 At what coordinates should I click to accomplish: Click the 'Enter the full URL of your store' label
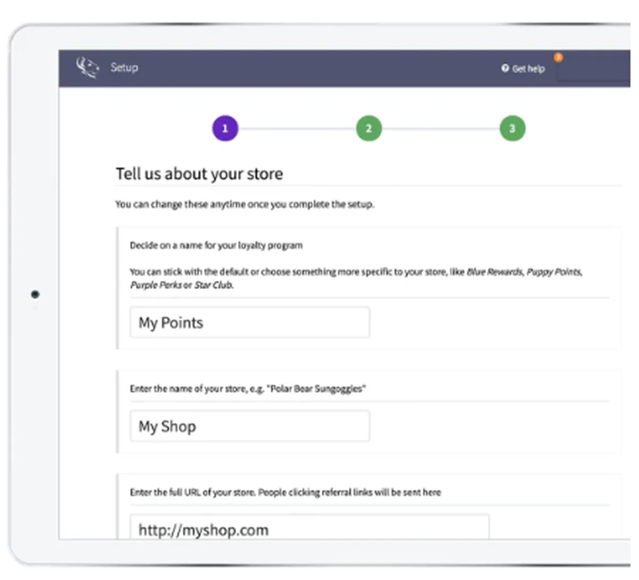click(x=285, y=492)
